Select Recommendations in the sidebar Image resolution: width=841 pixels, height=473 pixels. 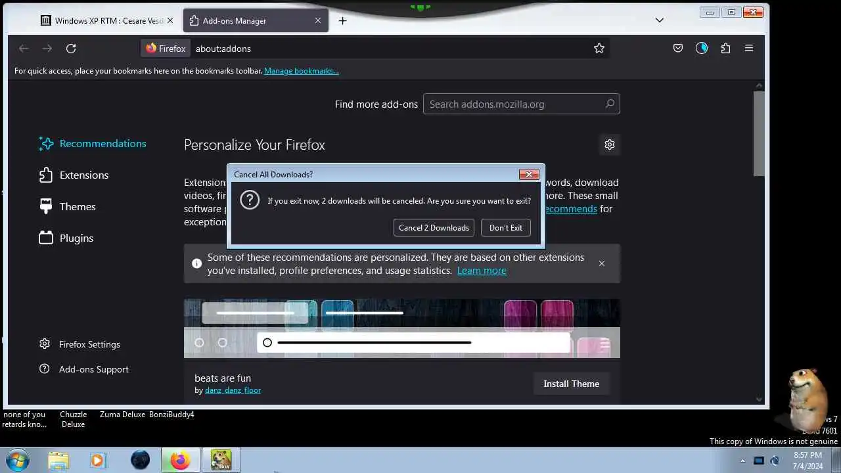[93, 143]
